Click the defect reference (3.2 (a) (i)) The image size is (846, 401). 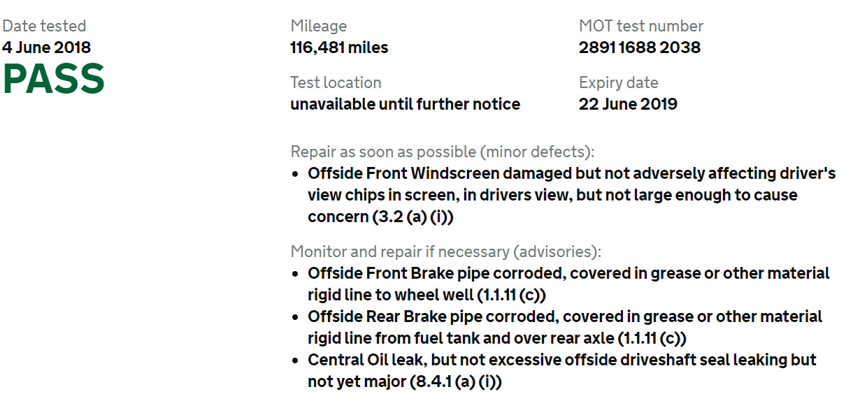413,217
